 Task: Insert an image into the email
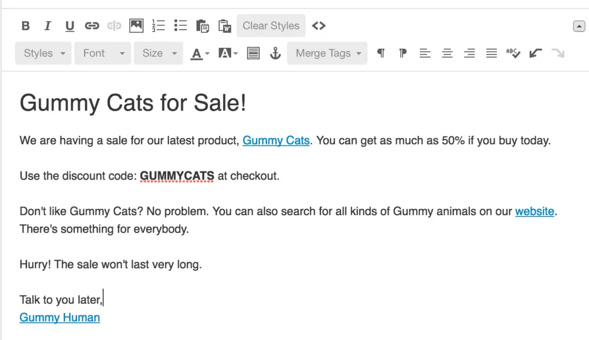[x=136, y=25]
